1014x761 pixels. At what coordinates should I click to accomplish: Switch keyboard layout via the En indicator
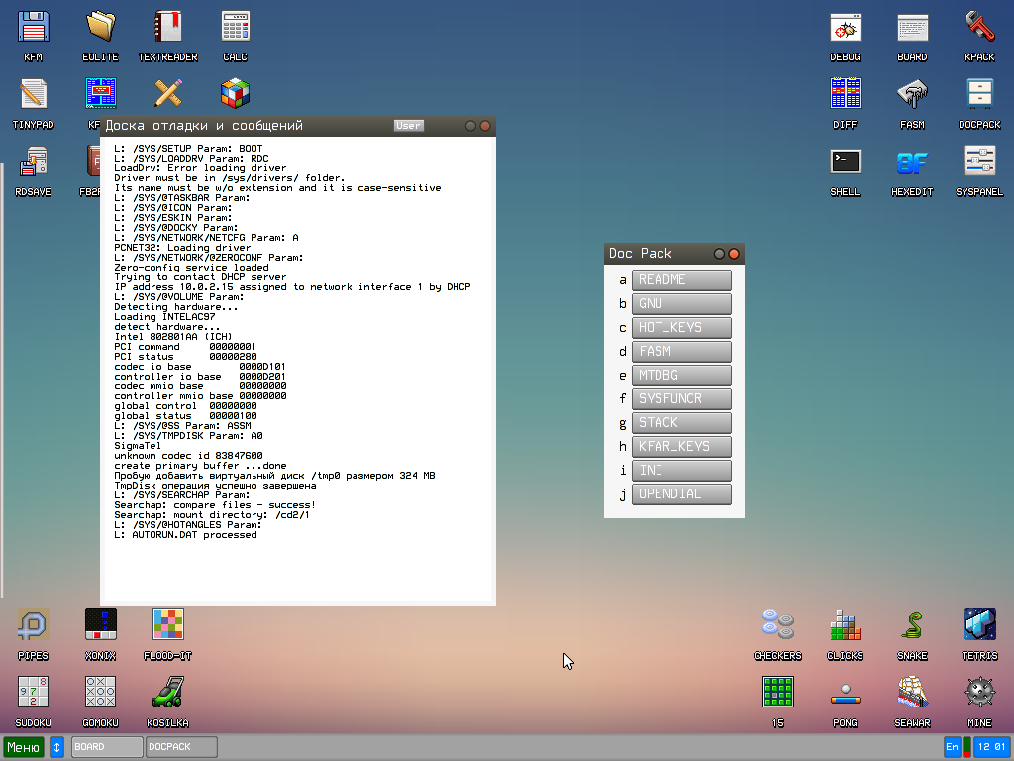[x=951, y=746]
